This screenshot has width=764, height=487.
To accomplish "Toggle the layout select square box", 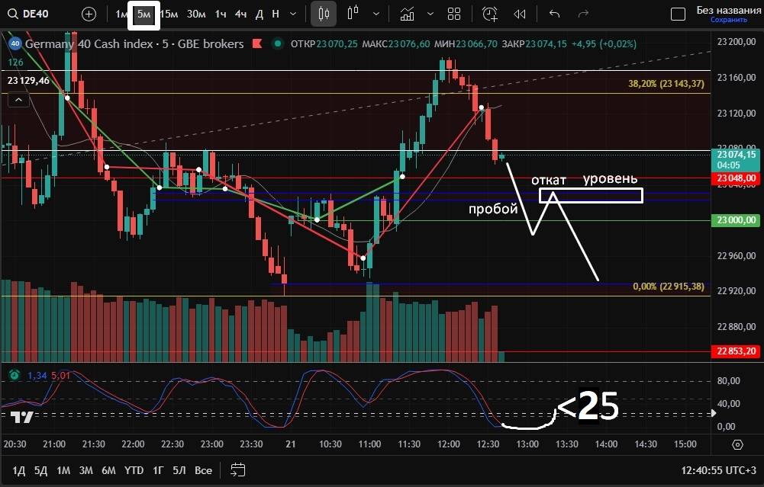I will (x=678, y=14).
